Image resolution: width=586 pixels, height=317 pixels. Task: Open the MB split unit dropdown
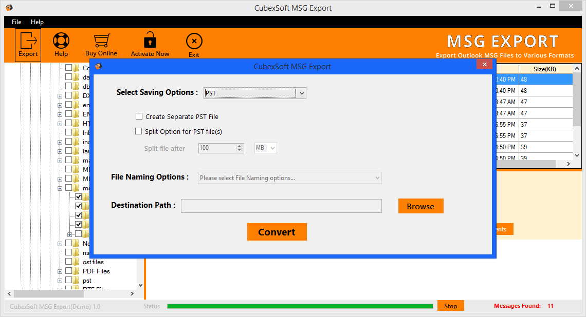[x=266, y=148]
